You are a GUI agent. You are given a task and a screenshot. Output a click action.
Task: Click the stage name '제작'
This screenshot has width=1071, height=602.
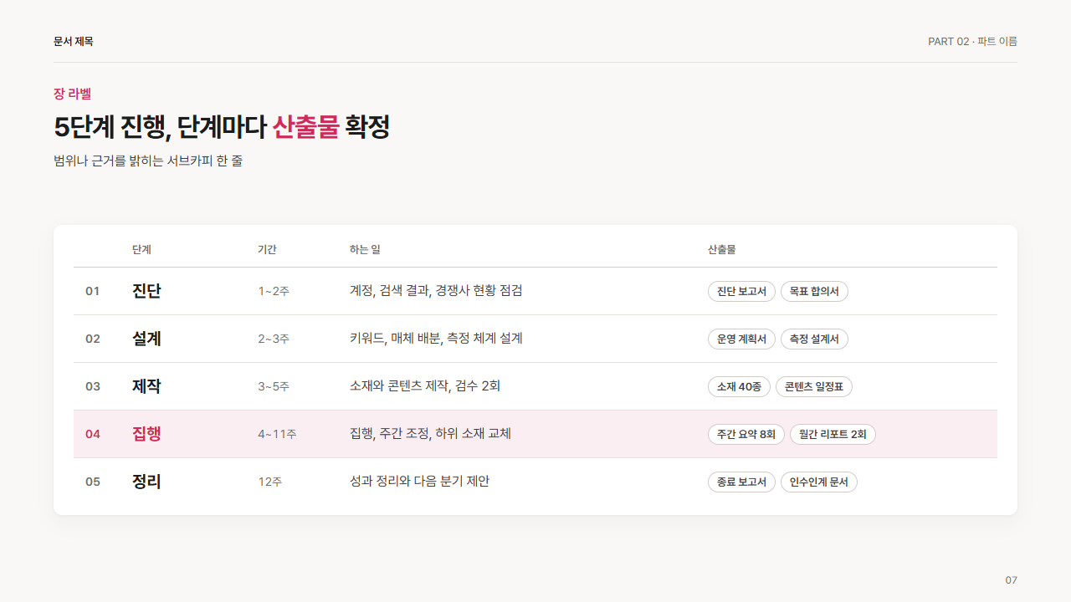pos(146,386)
